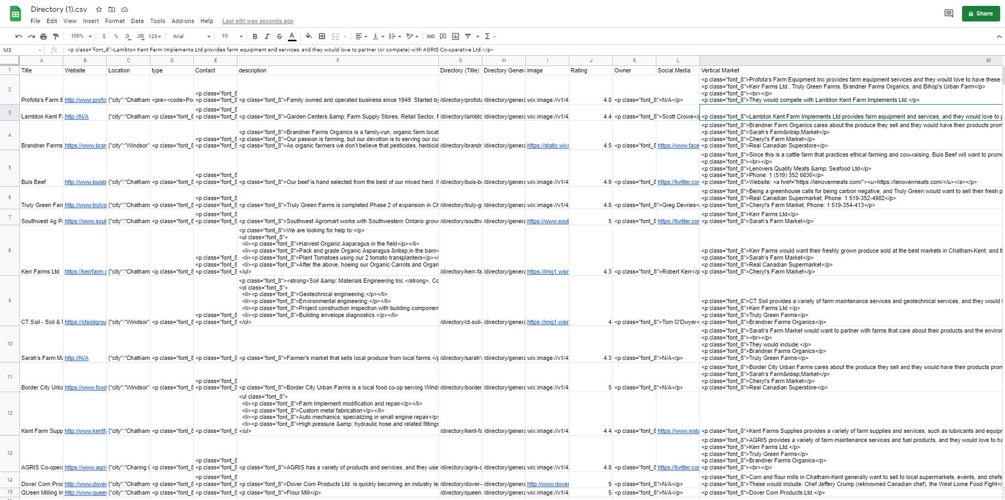
Task: Toggle bold formatting
Action: click(255, 36)
